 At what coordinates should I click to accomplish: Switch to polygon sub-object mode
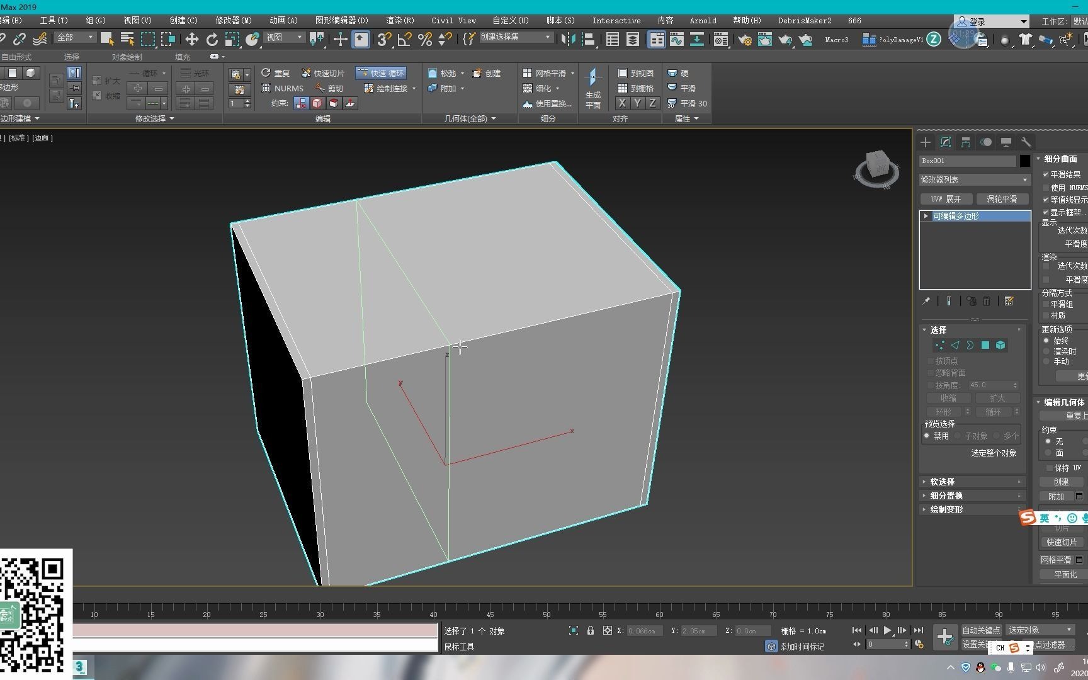pyautogui.click(x=985, y=345)
